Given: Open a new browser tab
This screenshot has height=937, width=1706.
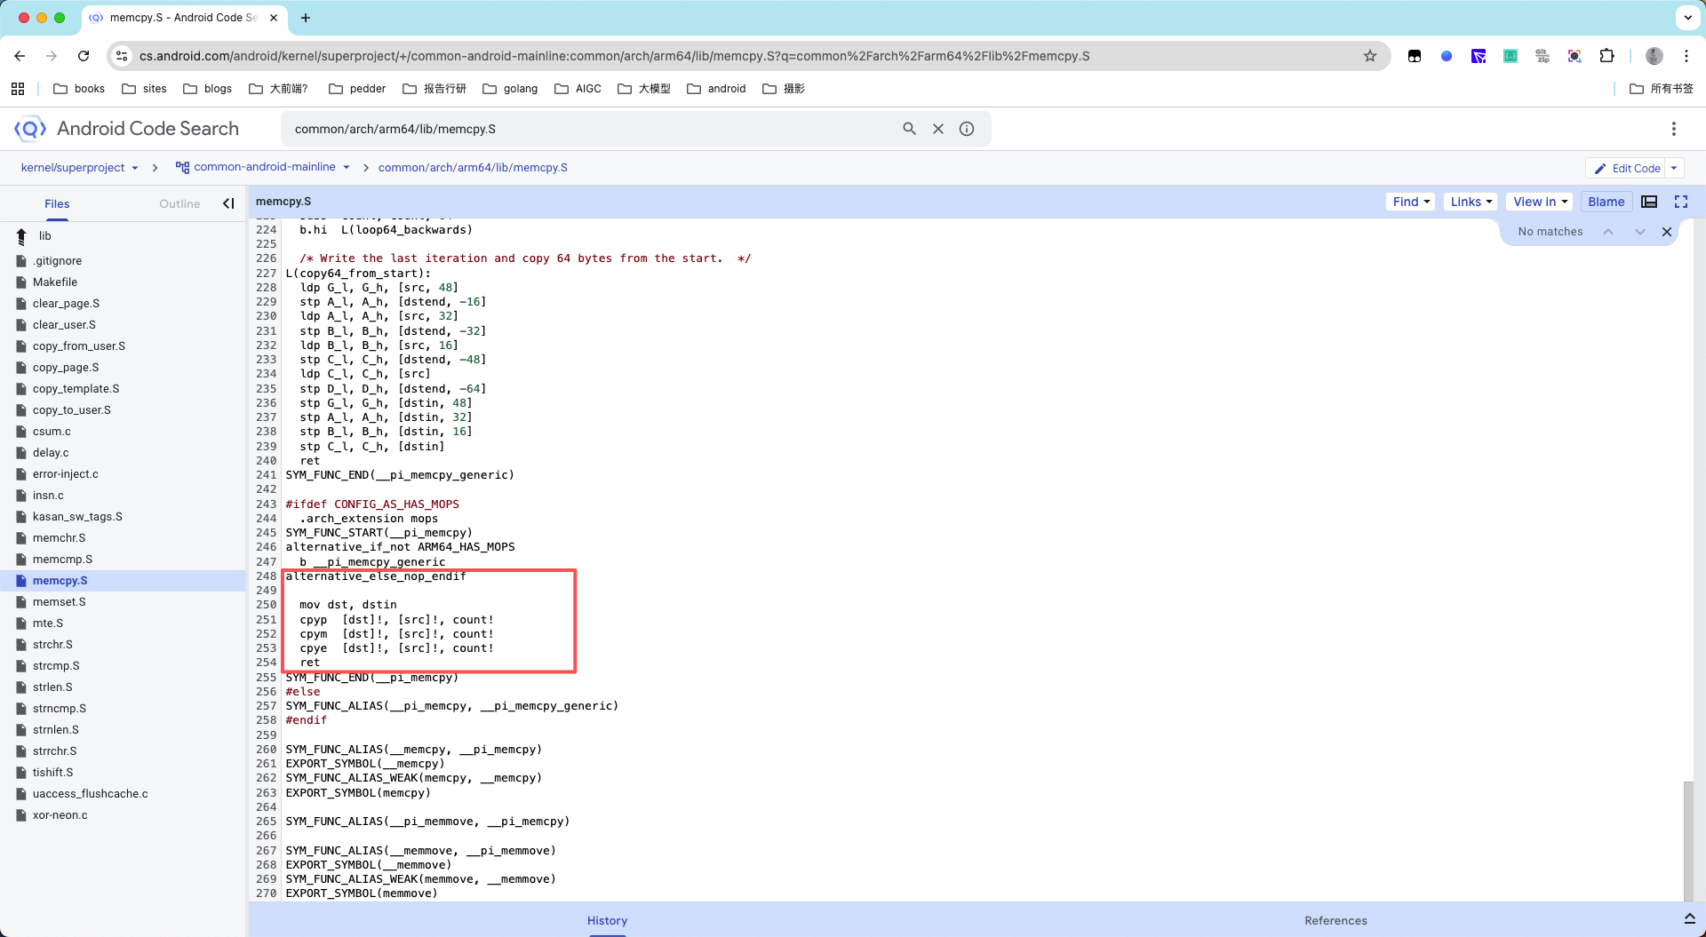Looking at the screenshot, I should tap(306, 18).
